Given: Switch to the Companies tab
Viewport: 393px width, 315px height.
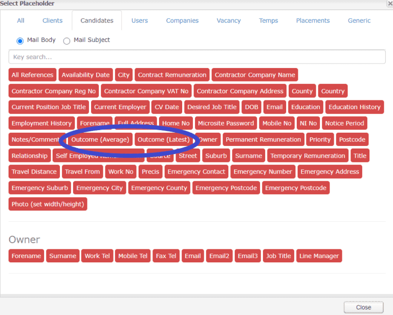Looking at the screenshot, I should (182, 20).
